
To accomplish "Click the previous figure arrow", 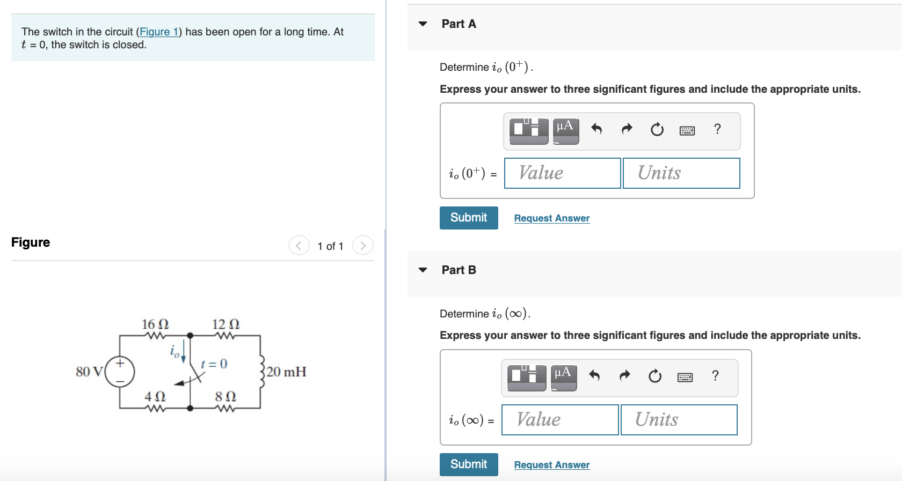I will (299, 245).
